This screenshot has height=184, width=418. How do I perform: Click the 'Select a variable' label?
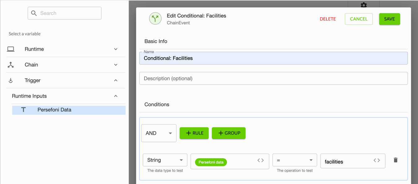[x=24, y=34]
